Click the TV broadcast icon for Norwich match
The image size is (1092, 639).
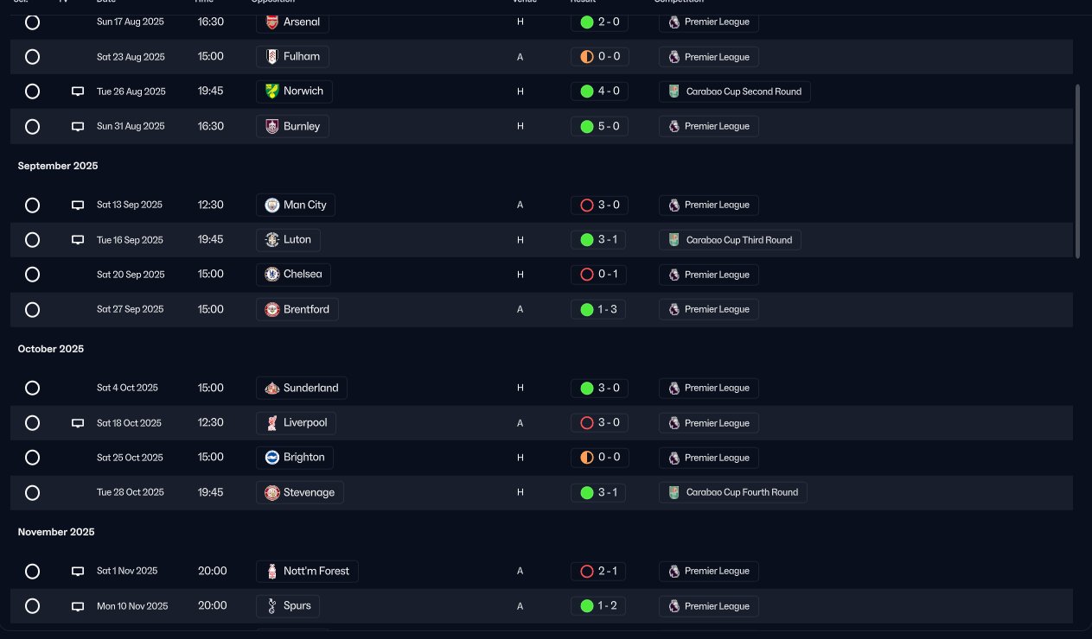(x=78, y=92)
